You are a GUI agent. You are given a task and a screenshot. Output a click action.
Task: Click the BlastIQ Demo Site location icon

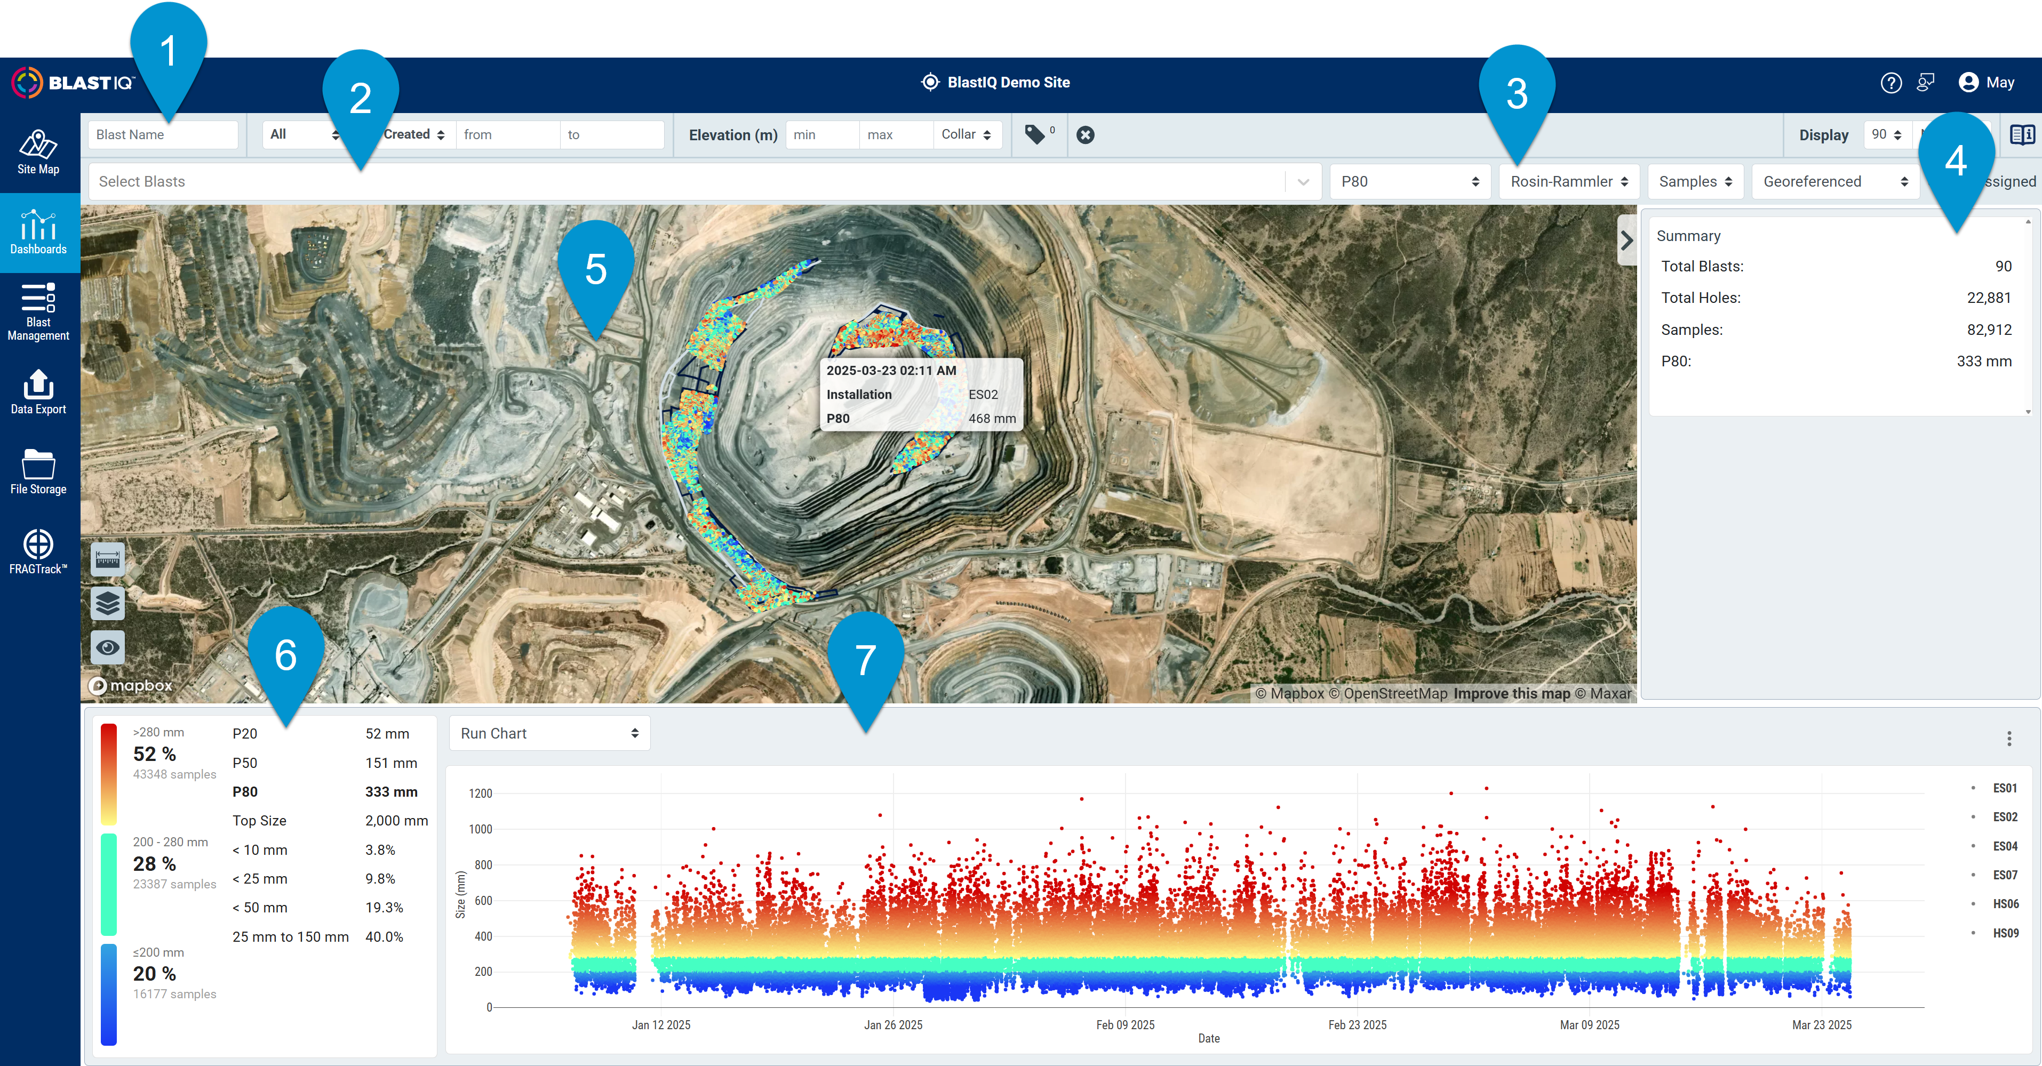[930, 83]
